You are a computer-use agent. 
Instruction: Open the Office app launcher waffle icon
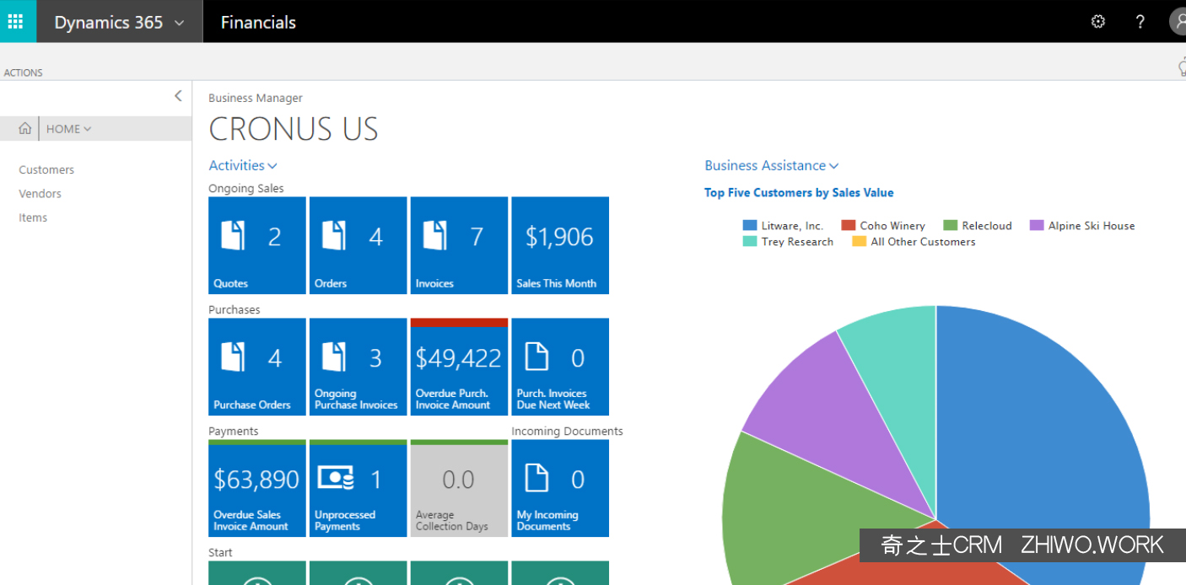coord(17,21)
